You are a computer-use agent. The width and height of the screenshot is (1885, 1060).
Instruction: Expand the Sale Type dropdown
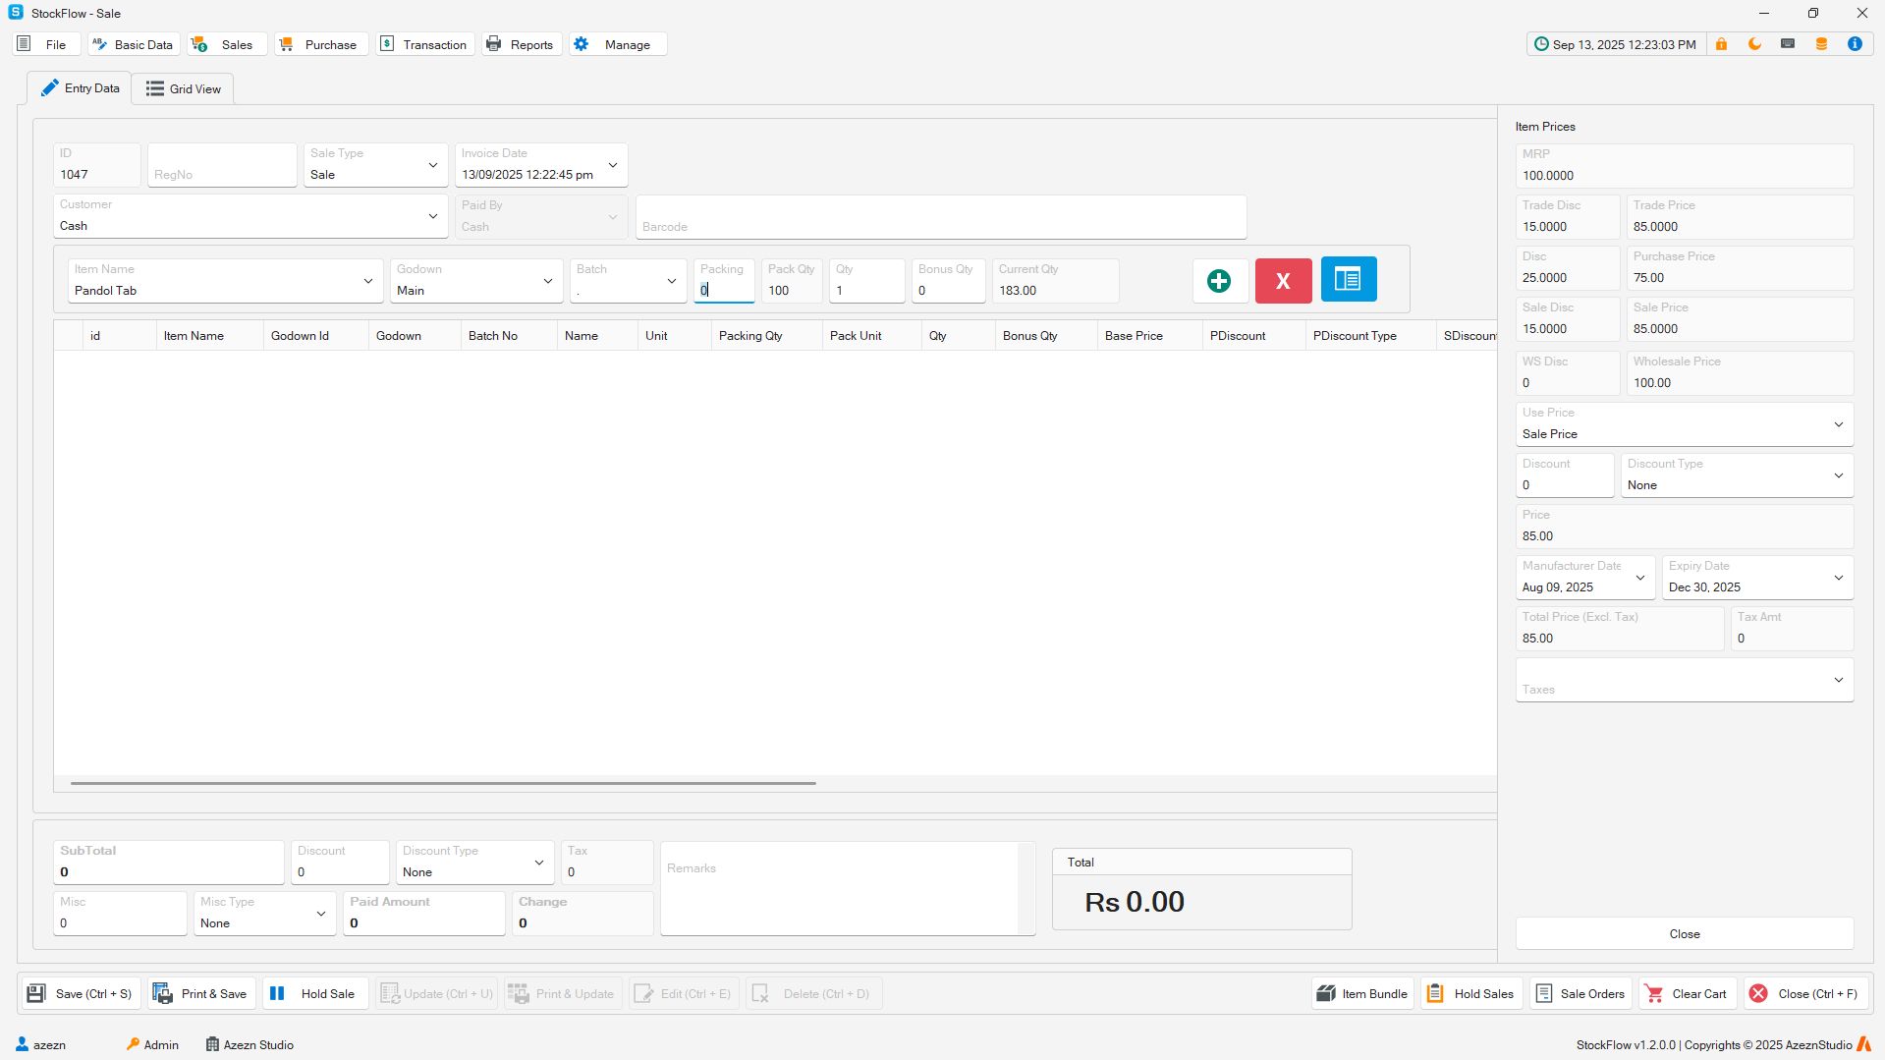(433, 165)
